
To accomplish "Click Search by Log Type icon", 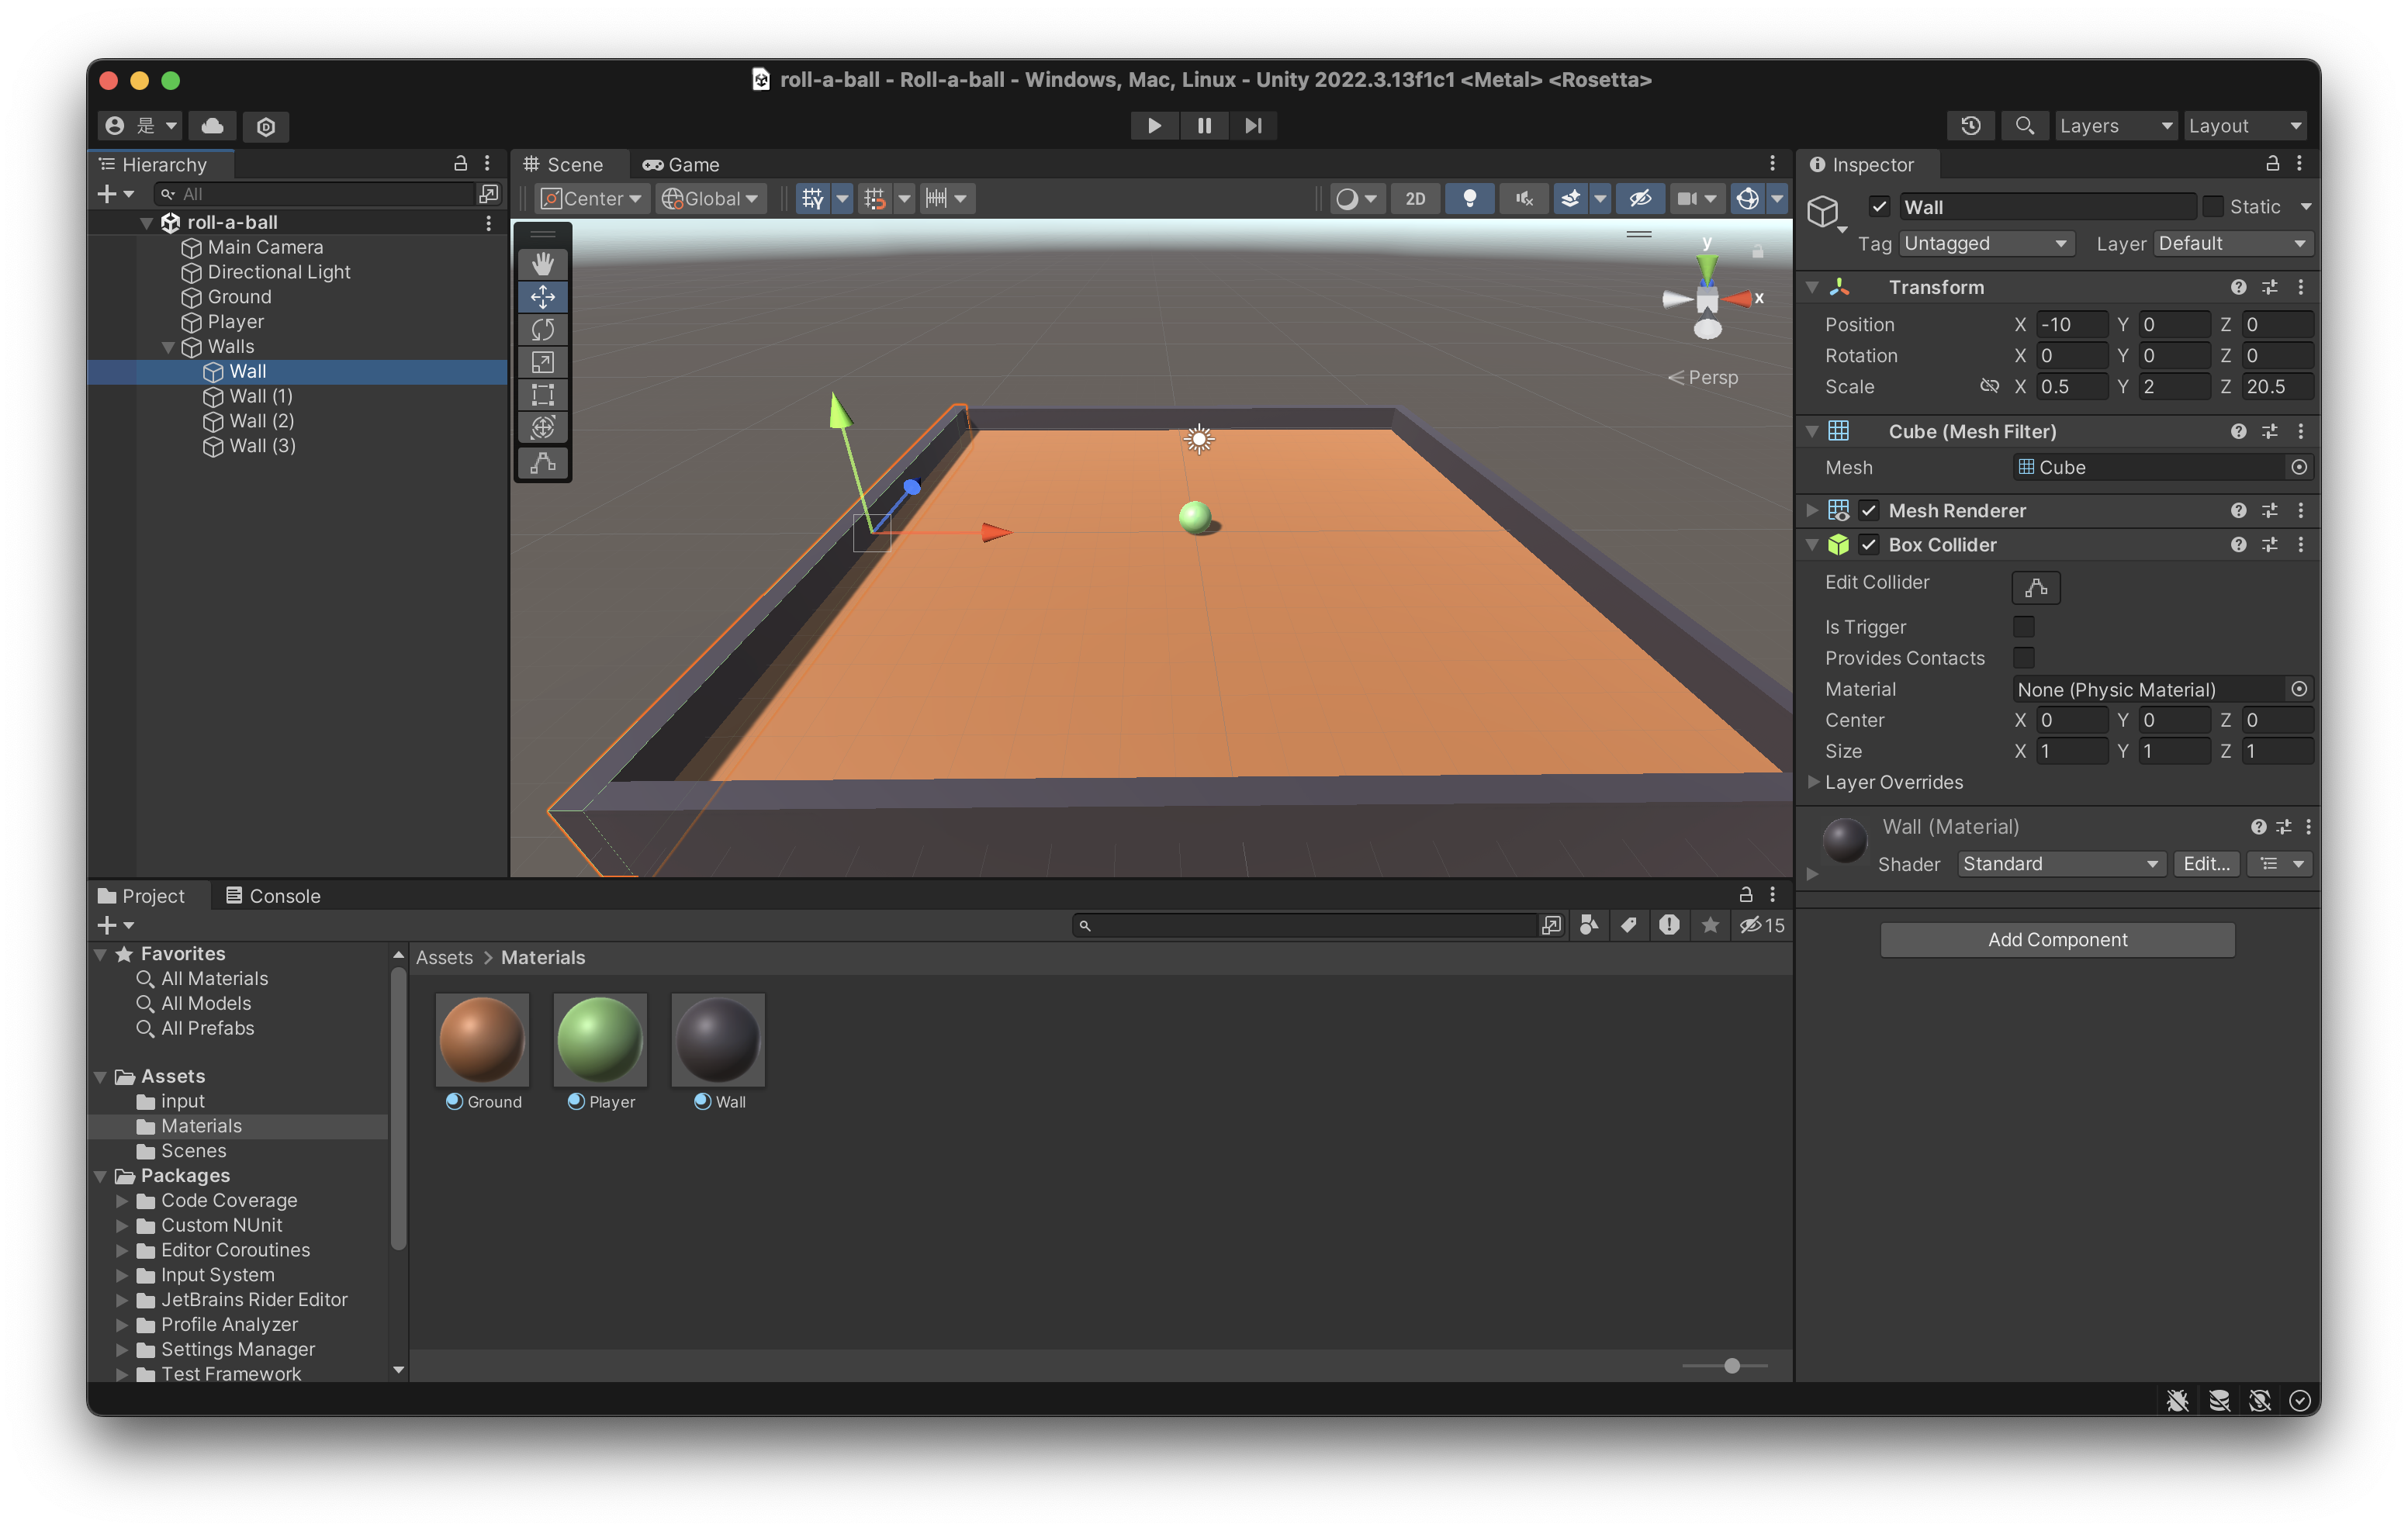I will point(1669,926).
